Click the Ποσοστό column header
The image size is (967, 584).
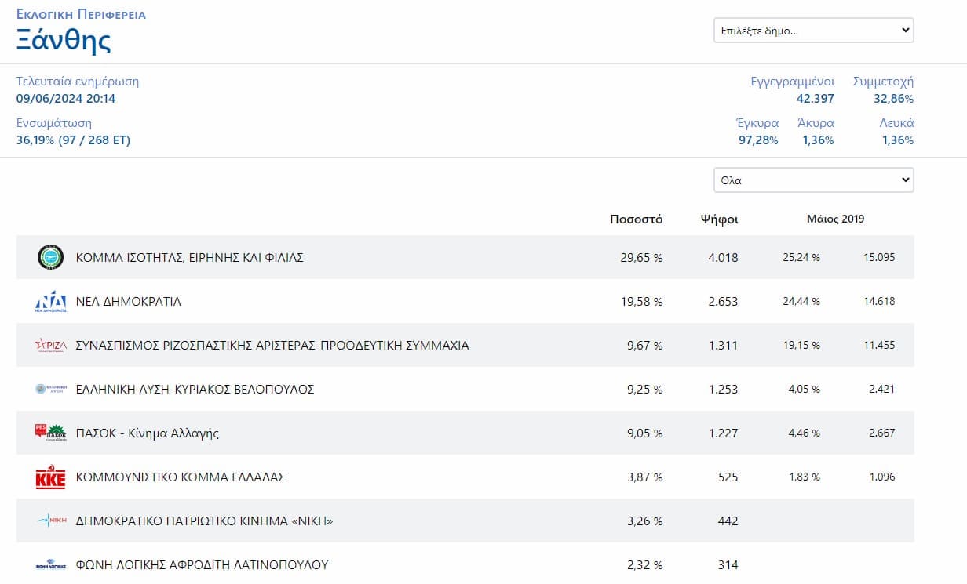coord(636,219)
